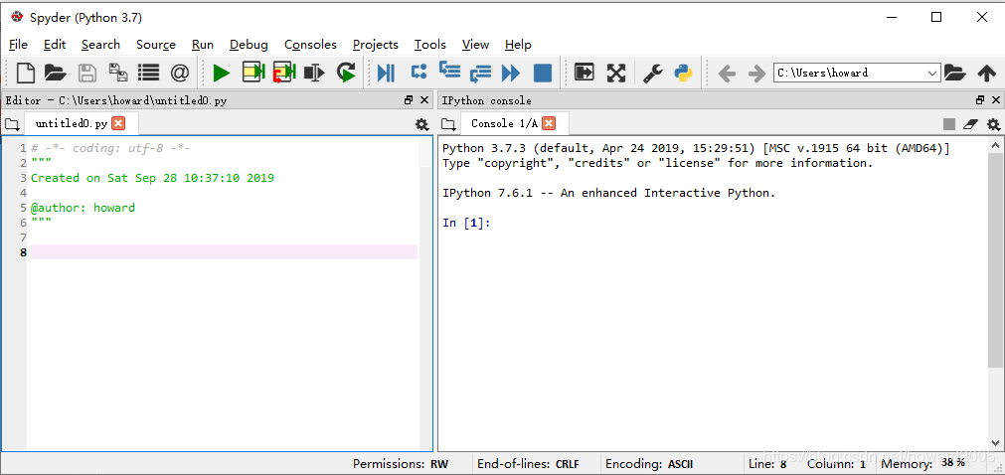
Task: Save all files icon
Action: pos(118,74)
